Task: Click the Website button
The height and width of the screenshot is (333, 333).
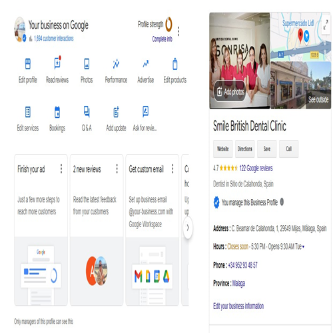Action: tap(223, 149)
